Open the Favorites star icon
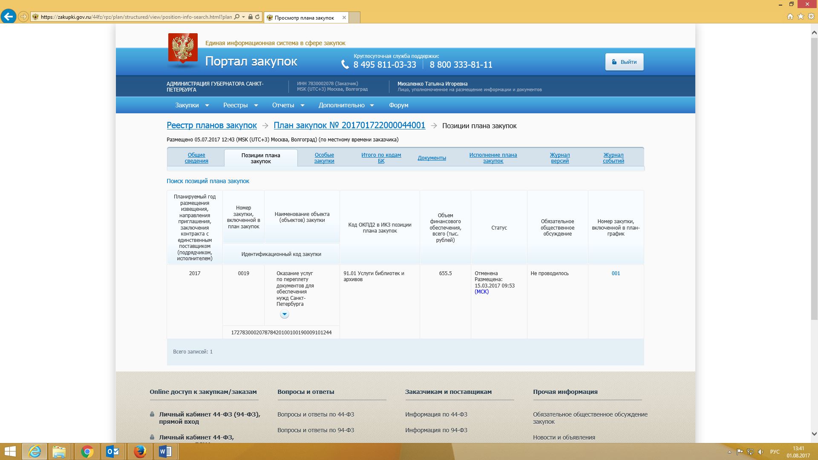The image size is (818, 460). click(801, 17)
